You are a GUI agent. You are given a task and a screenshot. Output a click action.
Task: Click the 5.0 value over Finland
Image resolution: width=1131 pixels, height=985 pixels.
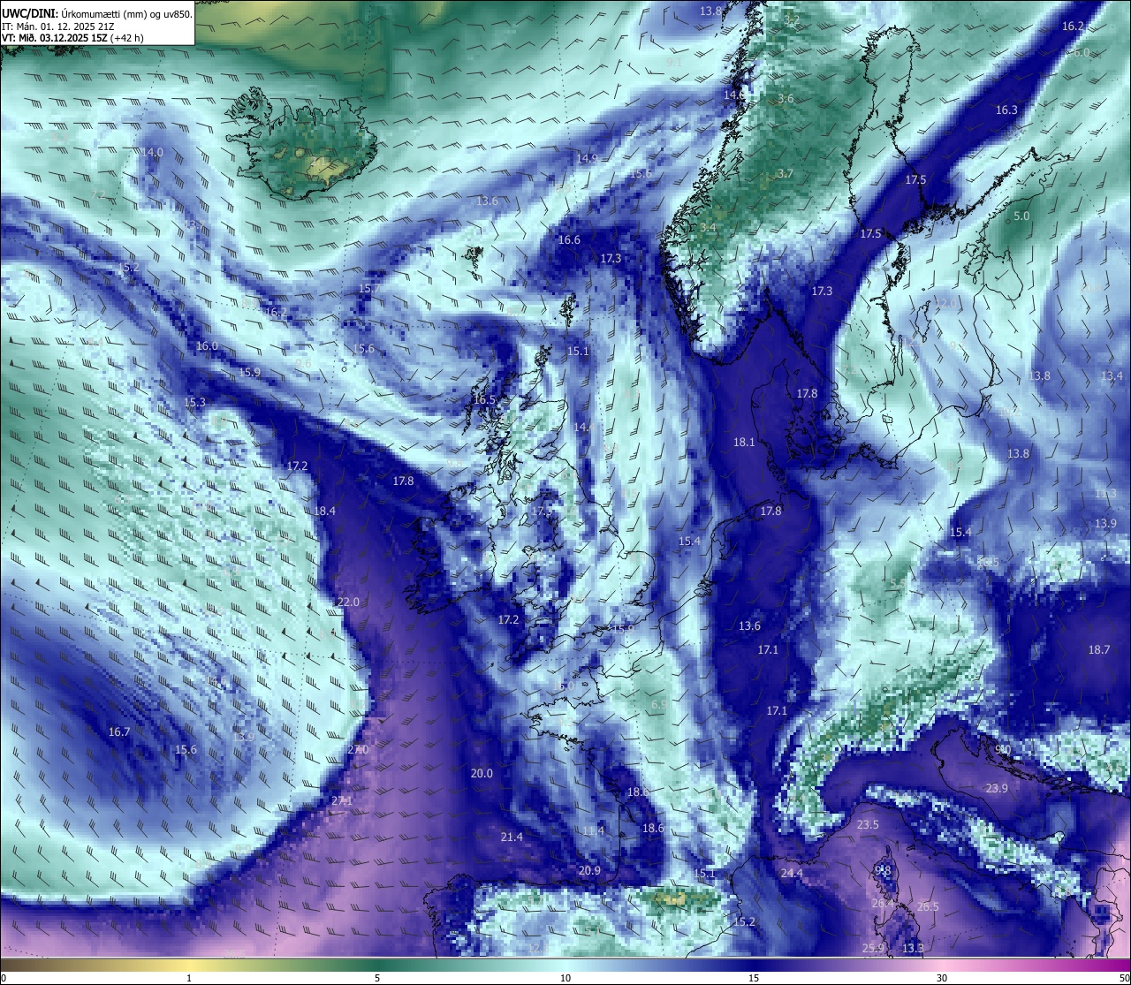pyautogui.click(x=1021, y=216)
